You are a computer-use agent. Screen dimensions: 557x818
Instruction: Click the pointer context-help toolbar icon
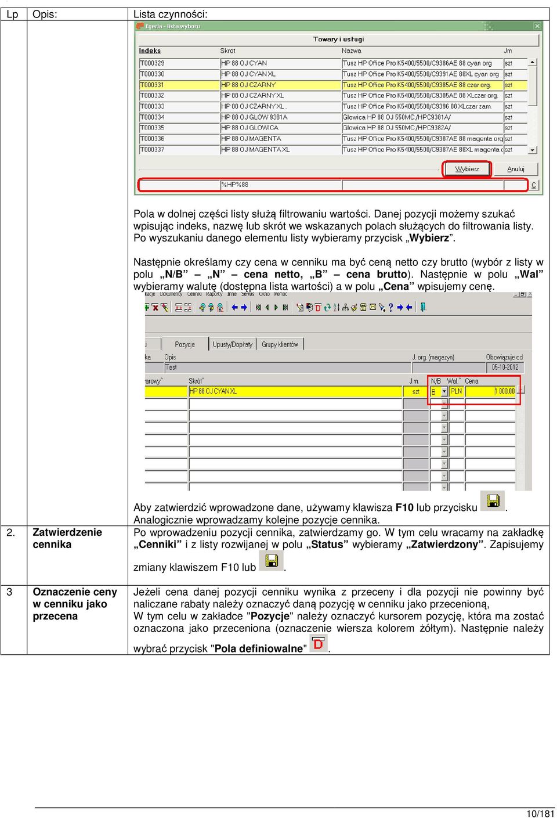pos(381,308)
